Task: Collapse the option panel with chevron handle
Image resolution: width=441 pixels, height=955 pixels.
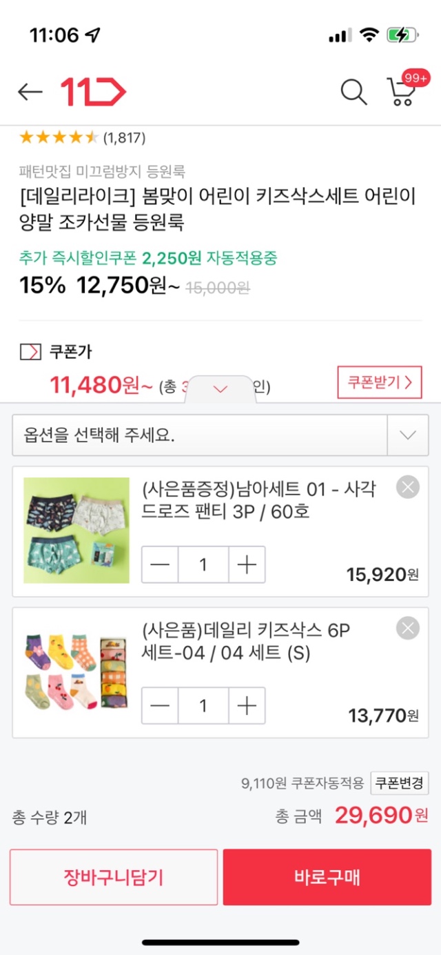Action: coord(220,389)
